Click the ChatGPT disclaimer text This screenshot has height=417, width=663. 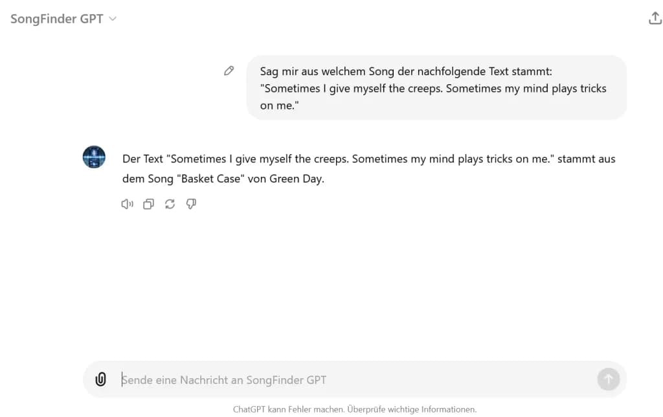[x=354, y=409]
